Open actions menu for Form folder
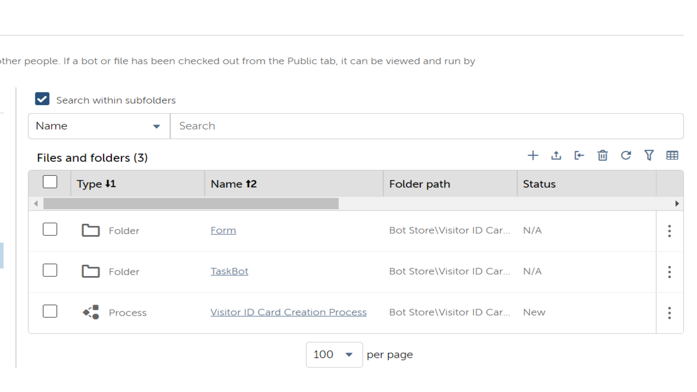 [x=669, y=231]
